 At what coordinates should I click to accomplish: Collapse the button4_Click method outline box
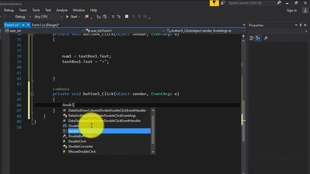pos(32,34)
